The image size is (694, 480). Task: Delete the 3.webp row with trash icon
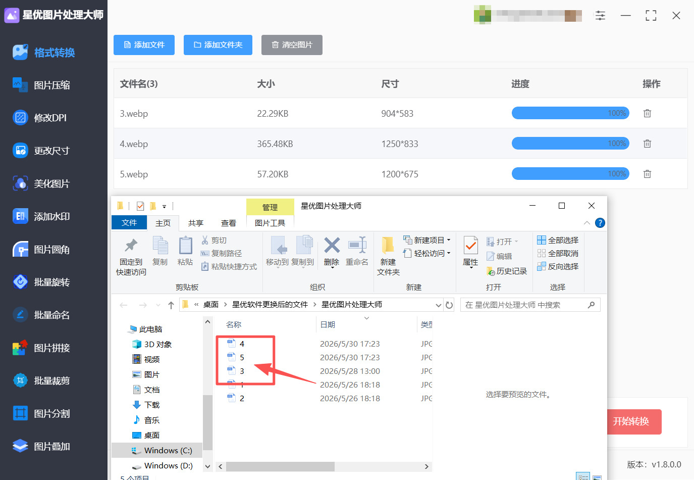tap(647, 113)
